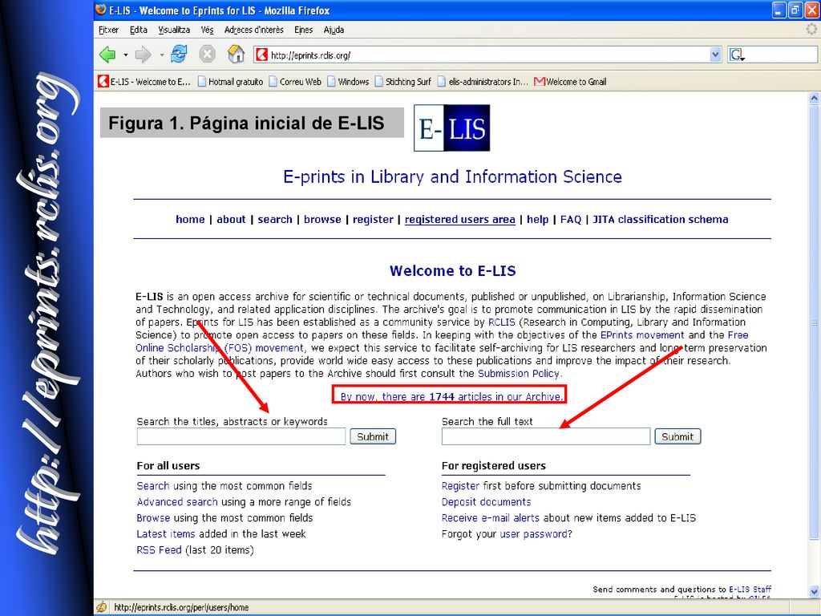Click the browse navigation link
The width and height of the screenshot is (821, 616).
[322, 220]
